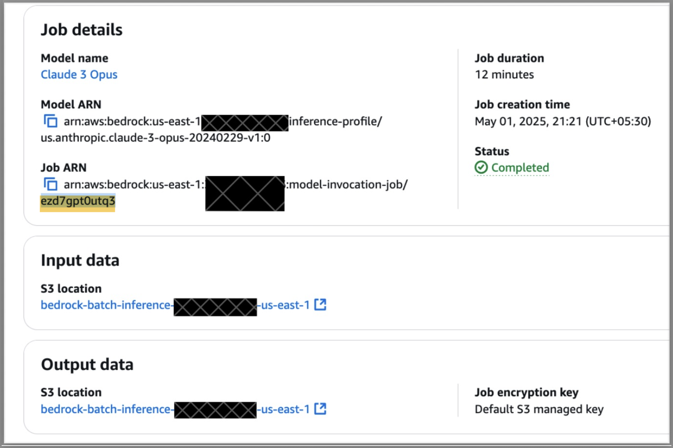Click the Job encryption key label
Screen dimensions: 673x448
pyautogui.click(x=526, y=392)
